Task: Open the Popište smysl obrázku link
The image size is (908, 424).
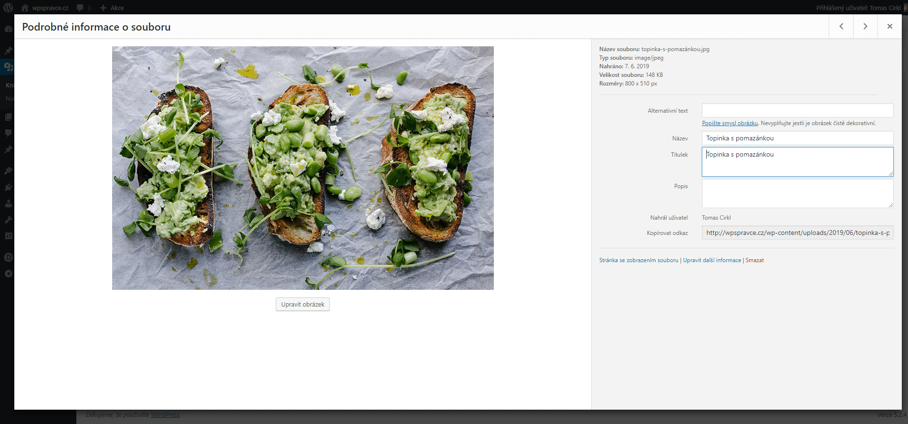Action: click(730, 123)
